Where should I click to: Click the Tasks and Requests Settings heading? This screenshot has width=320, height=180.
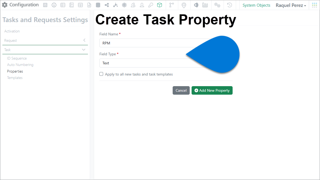pyautogui.click(x=45, y=20)
